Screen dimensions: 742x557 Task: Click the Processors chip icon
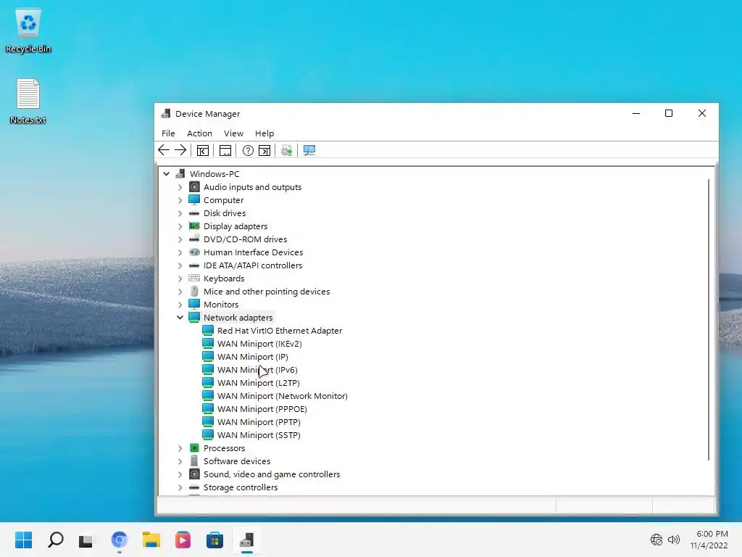(x=194, y=447)
